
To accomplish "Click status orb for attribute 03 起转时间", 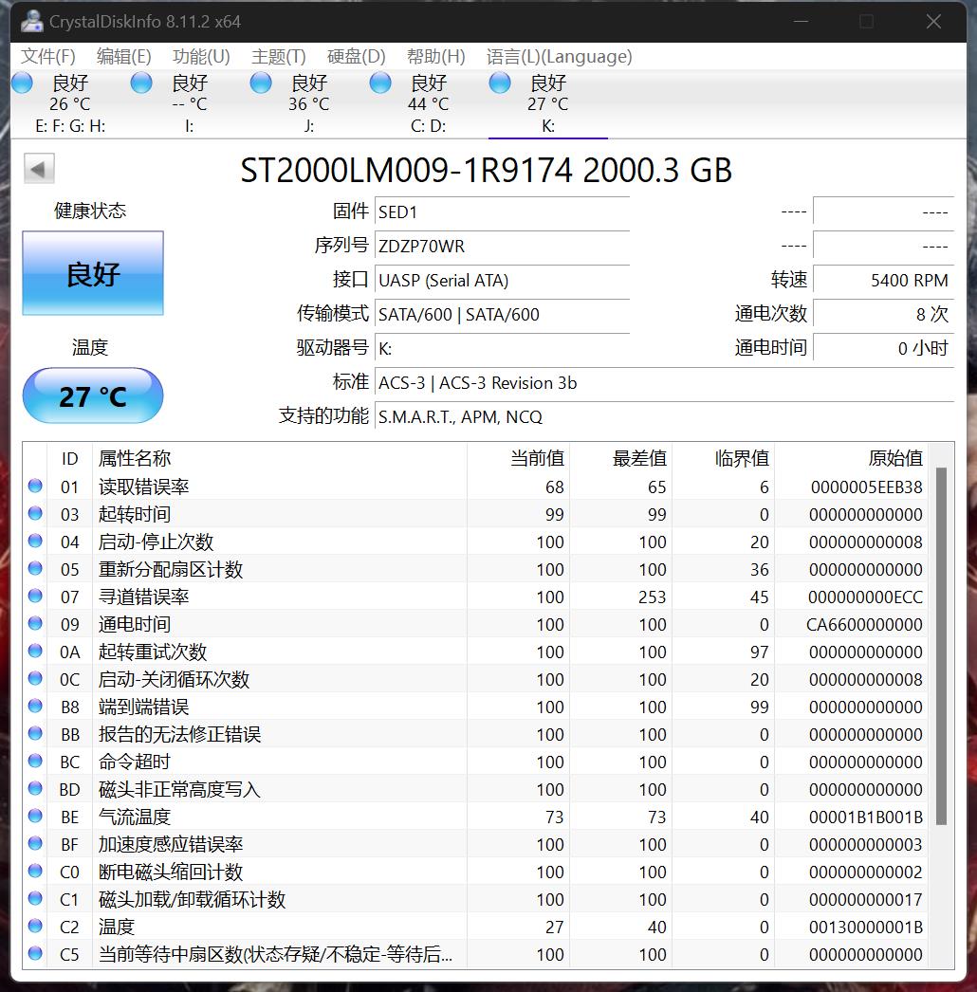I will click(35, 513).
